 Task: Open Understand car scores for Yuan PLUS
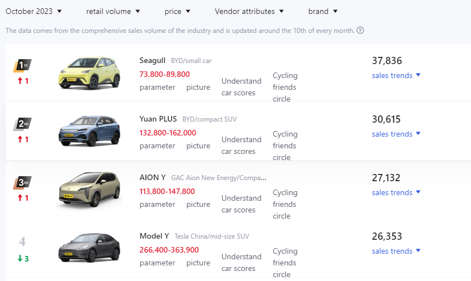coord(242,146)
